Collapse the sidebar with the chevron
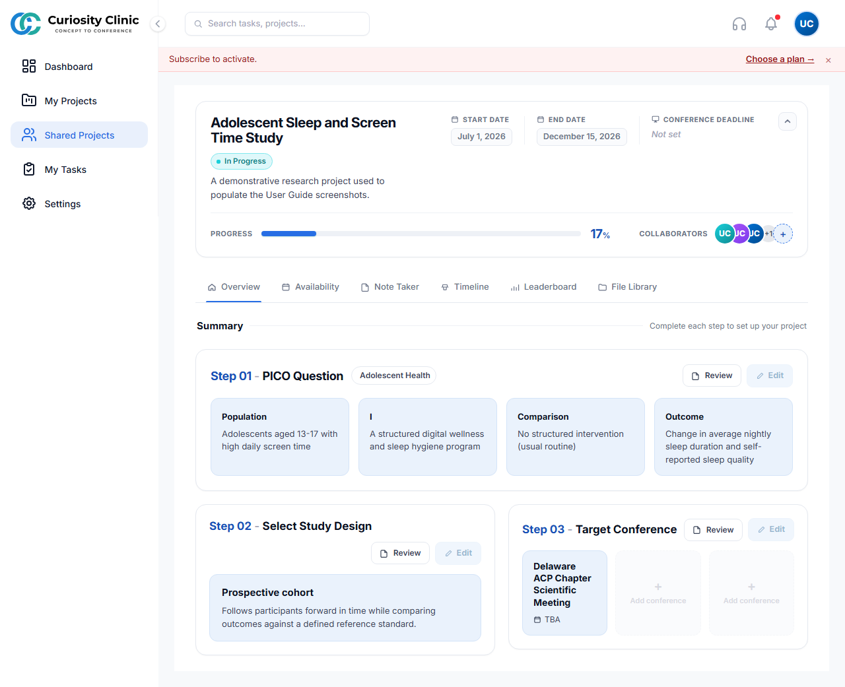The image size is (845, 687). 158,24
